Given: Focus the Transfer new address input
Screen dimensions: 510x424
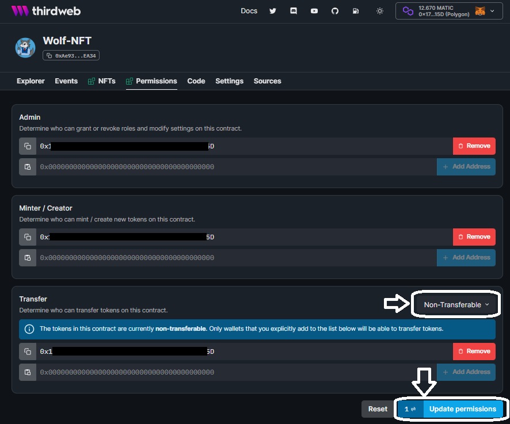Looking at the screenshot, I should 237,372.
